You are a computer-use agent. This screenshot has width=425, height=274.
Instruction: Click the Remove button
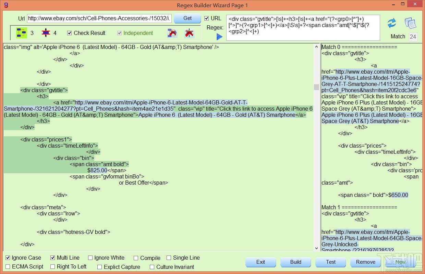tap(366, 262)
